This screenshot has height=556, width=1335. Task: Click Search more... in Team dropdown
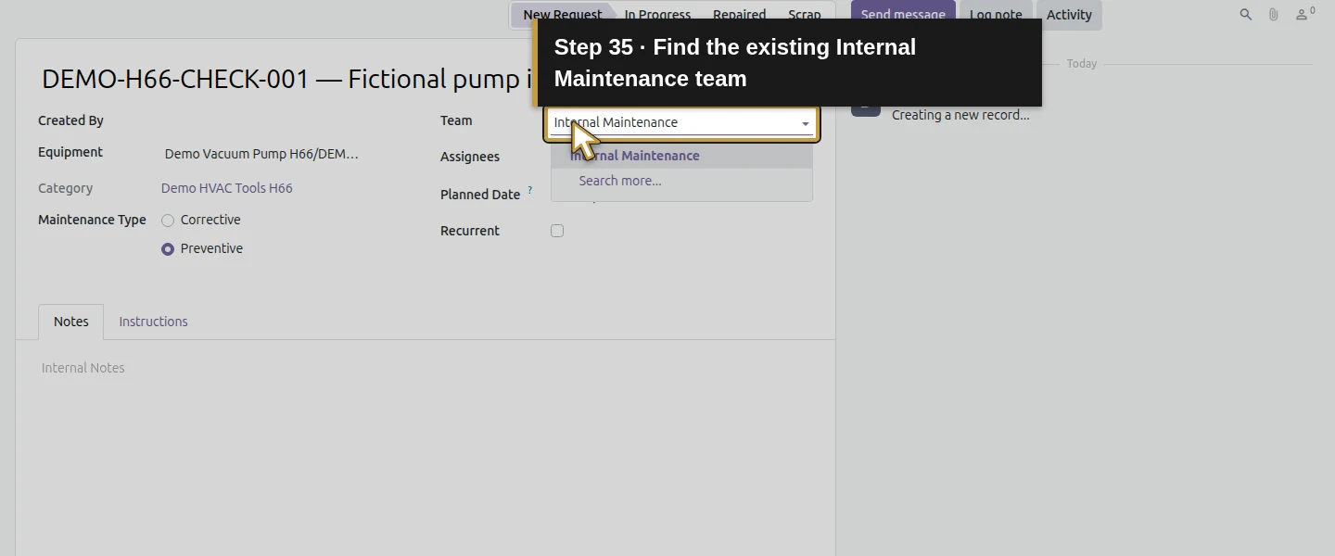click(x=681, y=181)
